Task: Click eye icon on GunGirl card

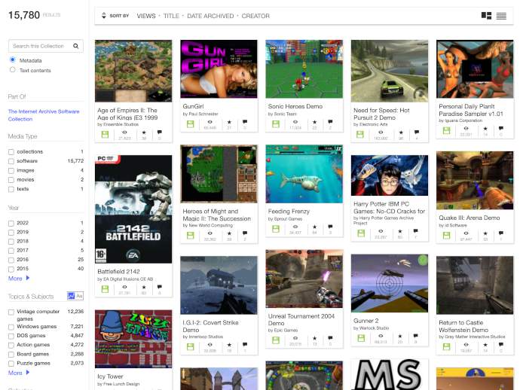Action: pyautogui.click(x=210, y=122)
